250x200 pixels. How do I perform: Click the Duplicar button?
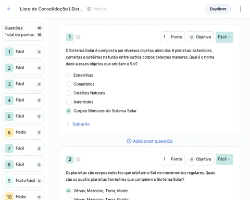tap(218, 9)
